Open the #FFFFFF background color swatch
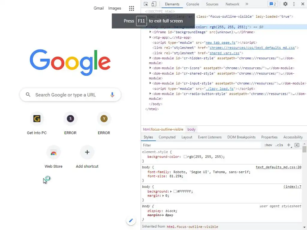307x230 pixels. click(x=175, y=191)
